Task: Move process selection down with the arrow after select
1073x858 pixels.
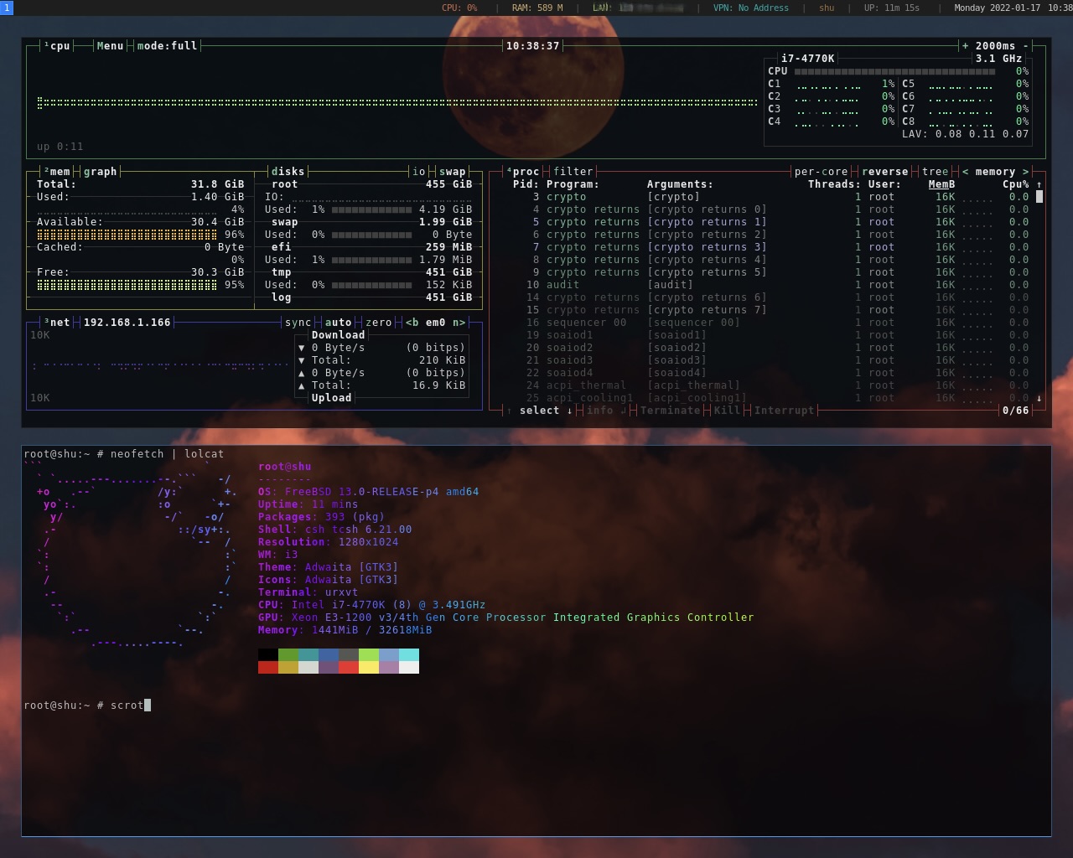Action: (569, 411)
